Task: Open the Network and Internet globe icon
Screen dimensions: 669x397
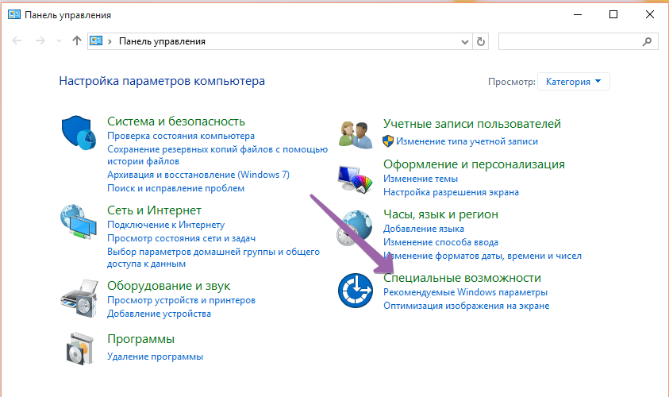Action: coord(78,223)
